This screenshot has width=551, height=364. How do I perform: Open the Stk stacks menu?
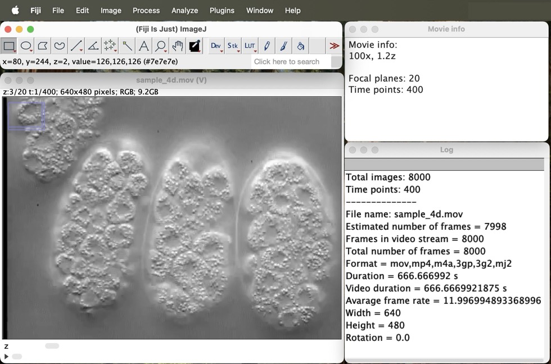233,46
